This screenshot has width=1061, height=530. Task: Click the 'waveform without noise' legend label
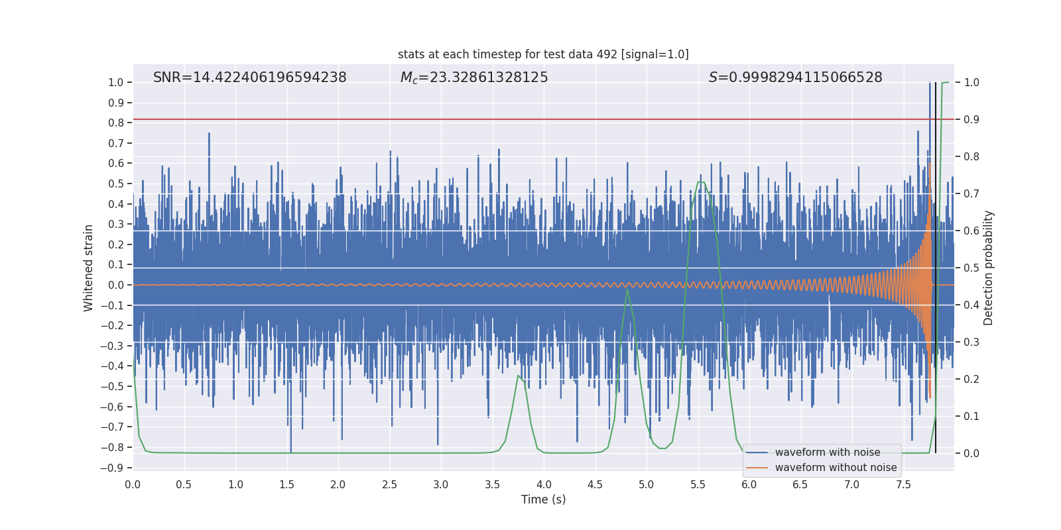coord(836,468)
